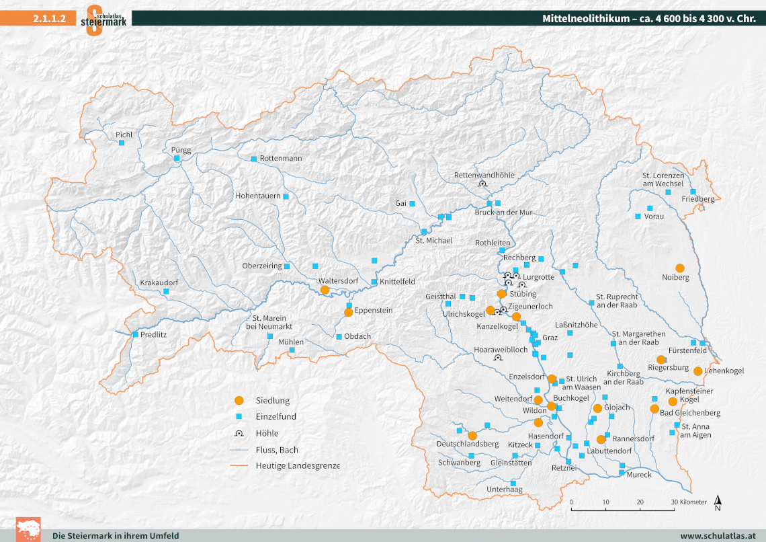Viewport: 766px width, 542px height.
Task: Click the Rottenmann single find marker
Action: pyautogui.click(x=254, y=159)
